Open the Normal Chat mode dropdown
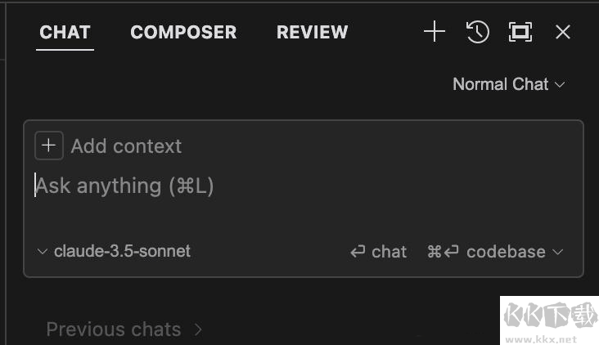The width and height of the screenshot is (599, 345). click(x=501, y=84)
